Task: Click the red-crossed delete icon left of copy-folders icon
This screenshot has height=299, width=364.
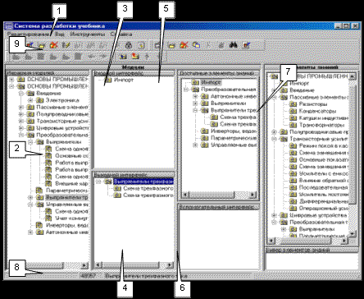Action: tap(184, 45)
